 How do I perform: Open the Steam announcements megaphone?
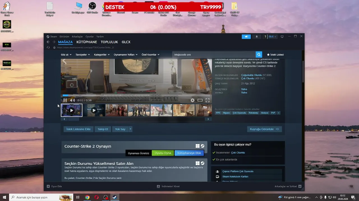point(246,37)
